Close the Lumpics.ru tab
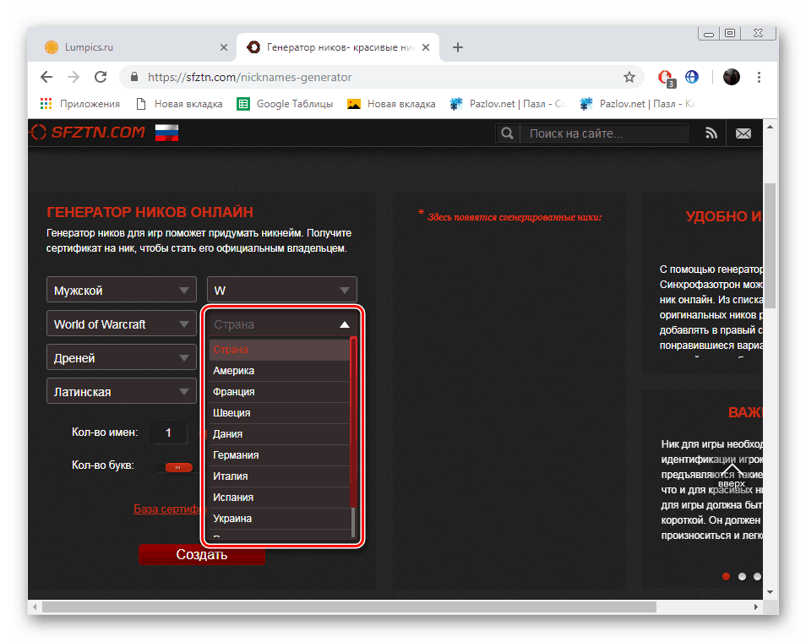 click(224, 47)
